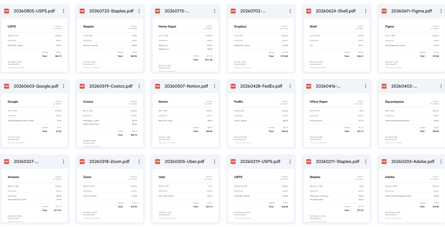Image resolution: width=445 pixels, height=227 pixels.
Task: Show more options for 20260611-Figma.pdf
Action: pos(441,11)
